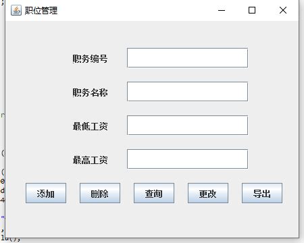Click the 职务名称 label text

coord(90,92)
